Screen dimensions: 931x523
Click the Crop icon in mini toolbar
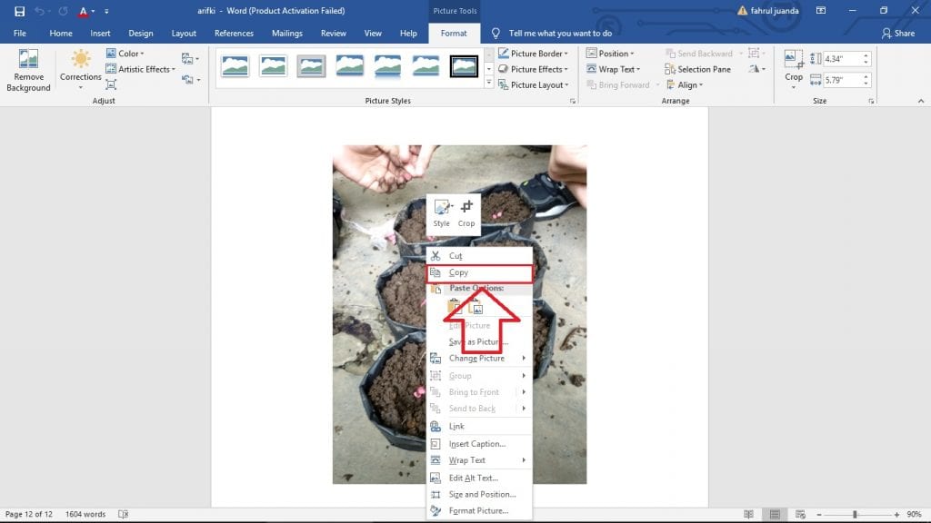point(466,209)
